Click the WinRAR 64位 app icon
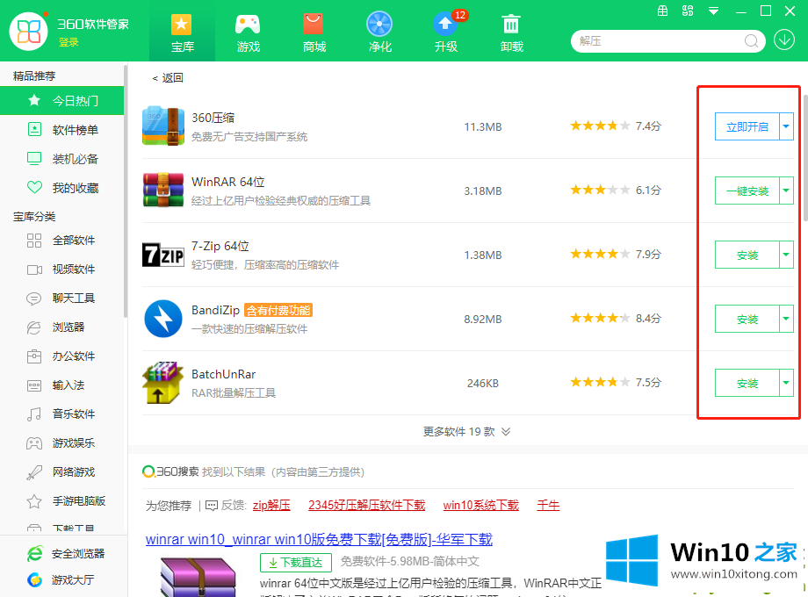The width and height of the screenshot is (808, 597). (162, 190)
